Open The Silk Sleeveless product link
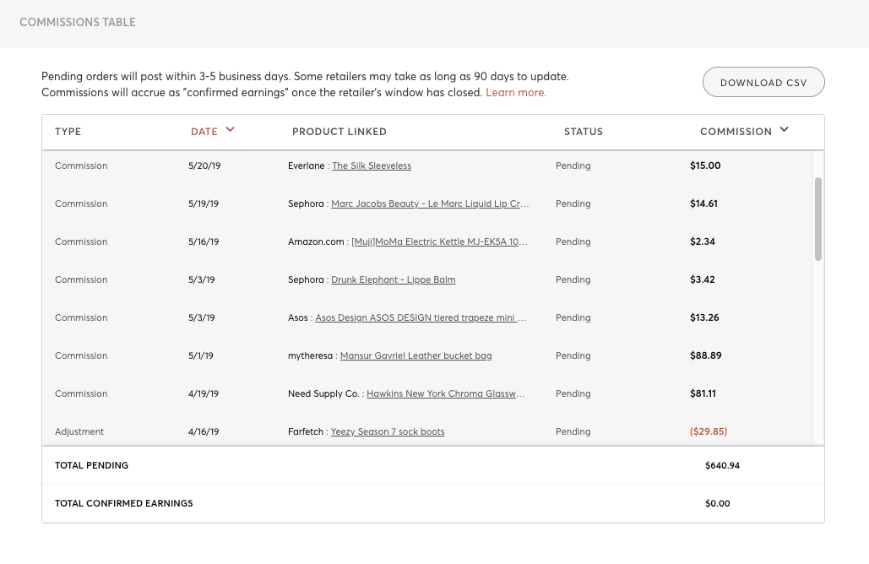Screen dimensions: 869x564 coord(372,166)
